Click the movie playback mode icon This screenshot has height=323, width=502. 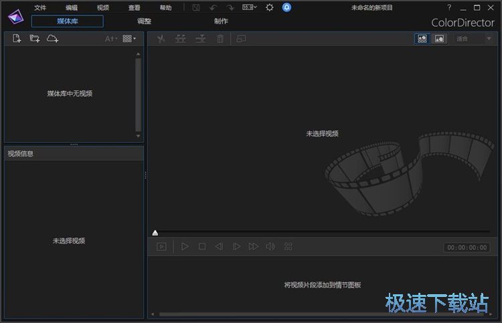162,247
